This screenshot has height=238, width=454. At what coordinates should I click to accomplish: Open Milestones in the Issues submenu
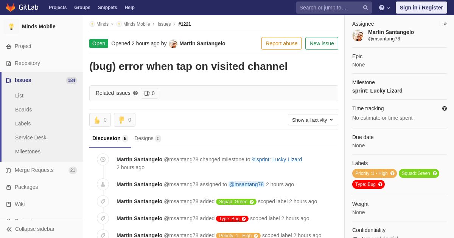[28, 151]
